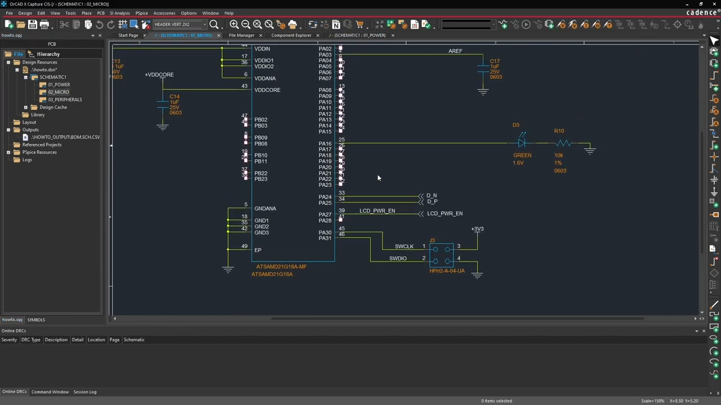721x405 pixels.
Task: Click the SYMBOLS button at bottom left
Action: click(36, 319)
